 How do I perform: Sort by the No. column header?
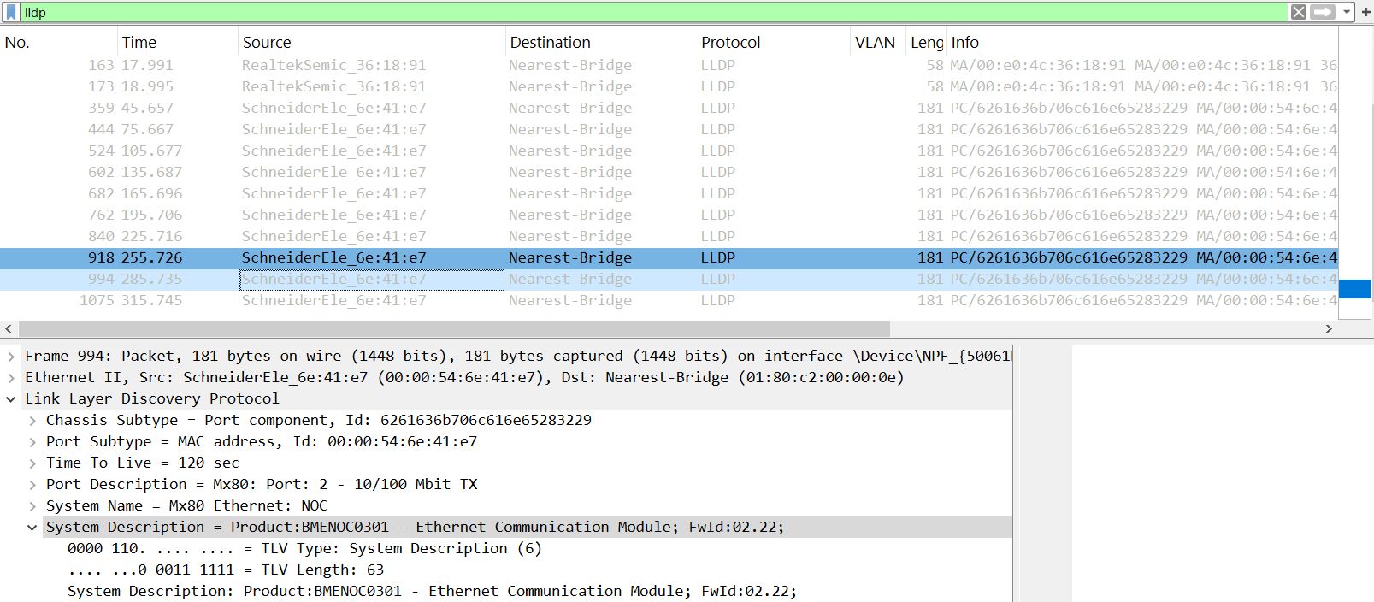point(58,42)
